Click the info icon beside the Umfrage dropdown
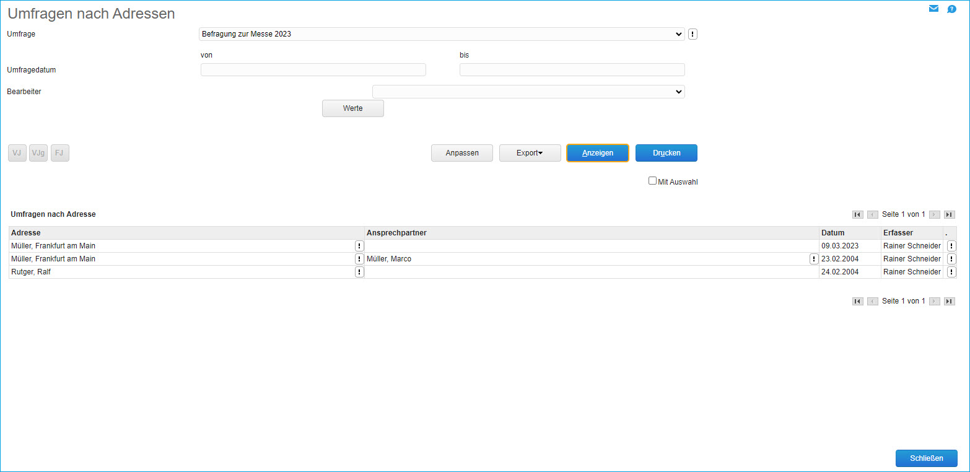 click(693, 34)
